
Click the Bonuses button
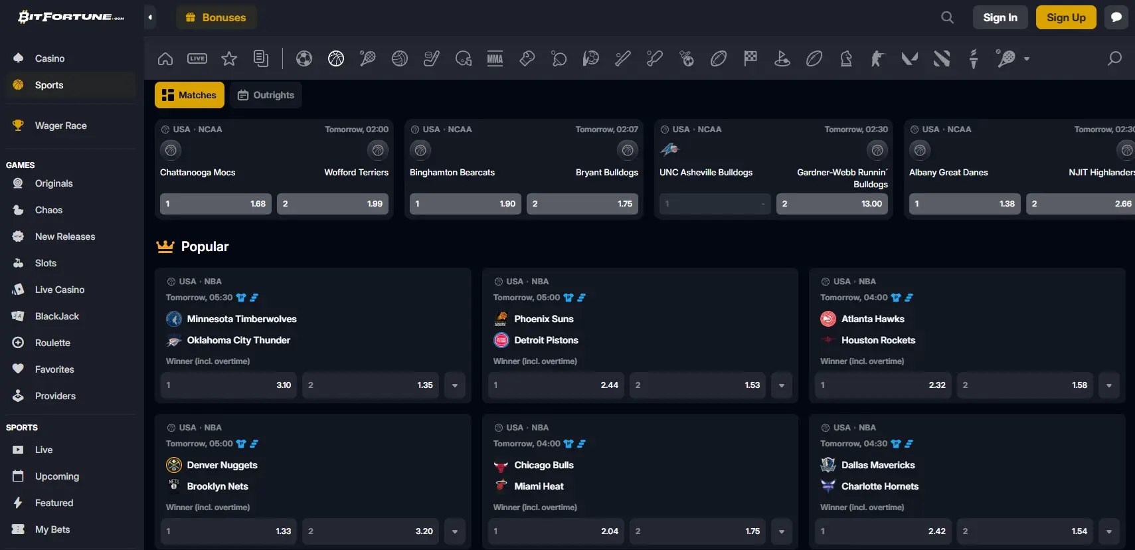point(216,17)
